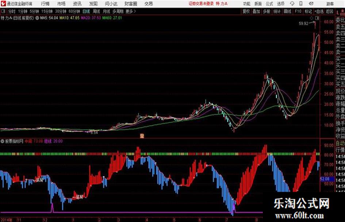Click stock title 特力A (日线 前复权)
Image resolution: width=345 pixels, height=222 pixels.
coord(17,18)
